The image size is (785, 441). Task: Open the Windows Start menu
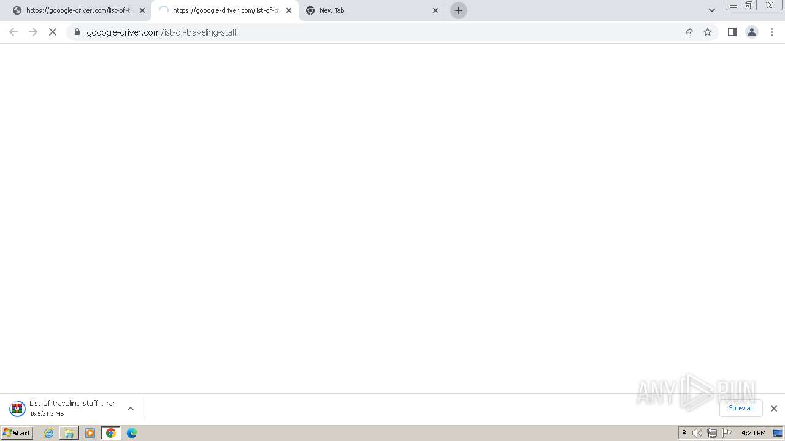pyautogui.click(x=17, y=433)
